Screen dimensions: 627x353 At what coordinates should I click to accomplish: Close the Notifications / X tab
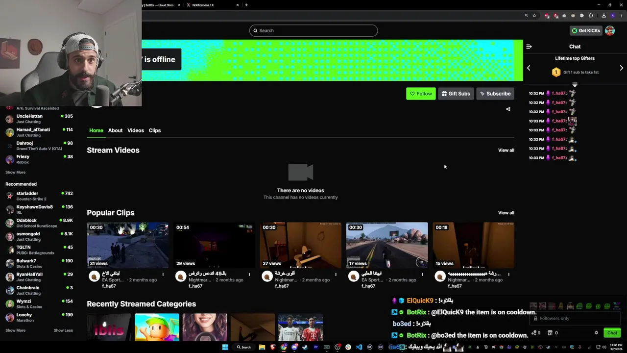pos(238,5)
